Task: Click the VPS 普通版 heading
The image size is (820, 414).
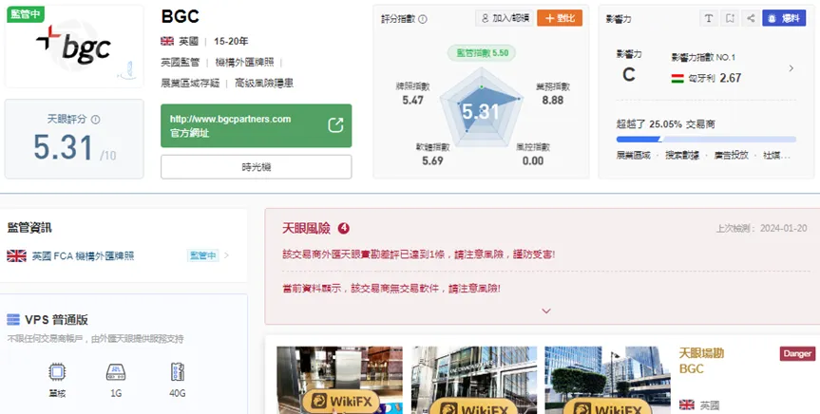Action: 56,319
